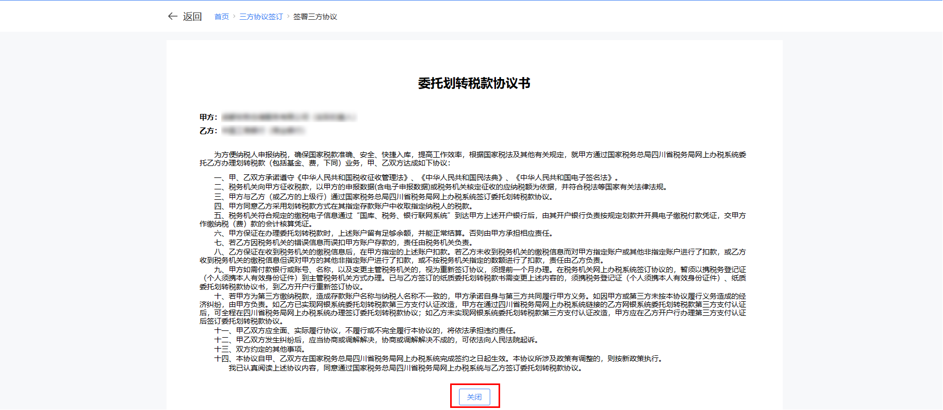Click clause 一 about 税收征收管理法

(416, 177)
